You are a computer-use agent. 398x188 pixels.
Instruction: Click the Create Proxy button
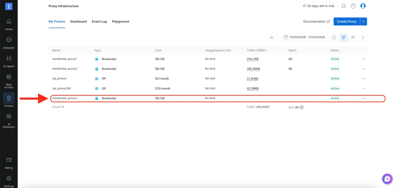tap(346, 21)
